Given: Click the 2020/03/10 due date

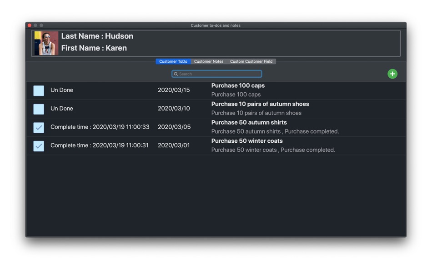Looking at the screenshot, I should [x=174, y=109].
